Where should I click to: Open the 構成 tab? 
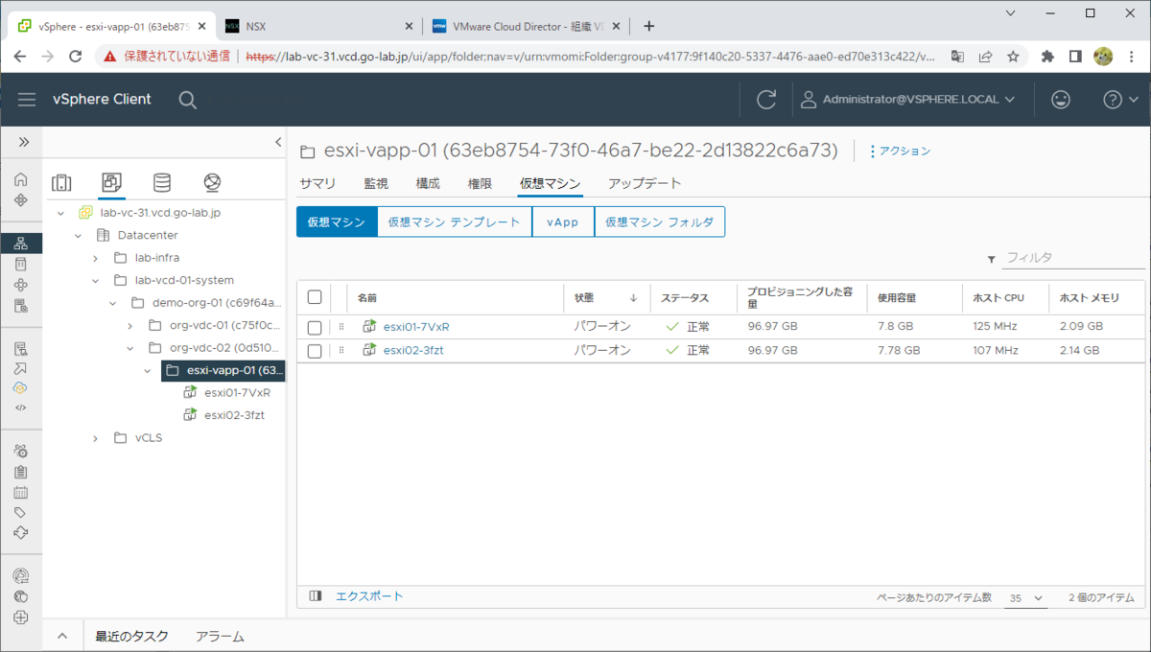pos(428,183)
